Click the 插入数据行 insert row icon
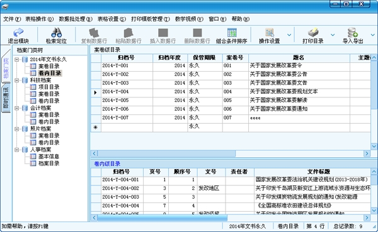Screen dimensions: 378x232 pyautogui.click(x=163, y=33)
